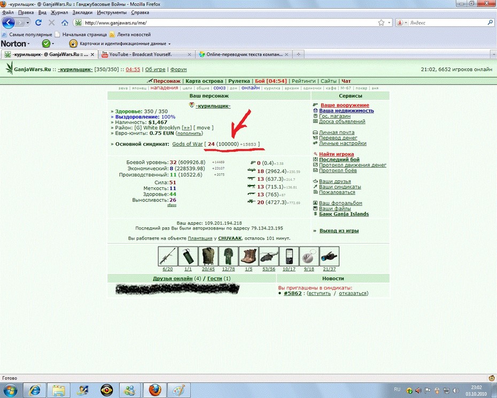497x398 pixels.
Task: Open the back history dropdown arrow
Action: point(28,23)
